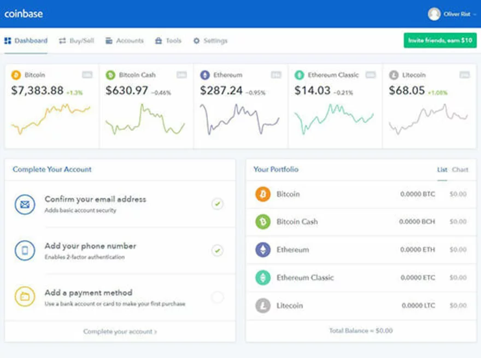Open the time range selector on Bitcoin card

coord(87,75)
